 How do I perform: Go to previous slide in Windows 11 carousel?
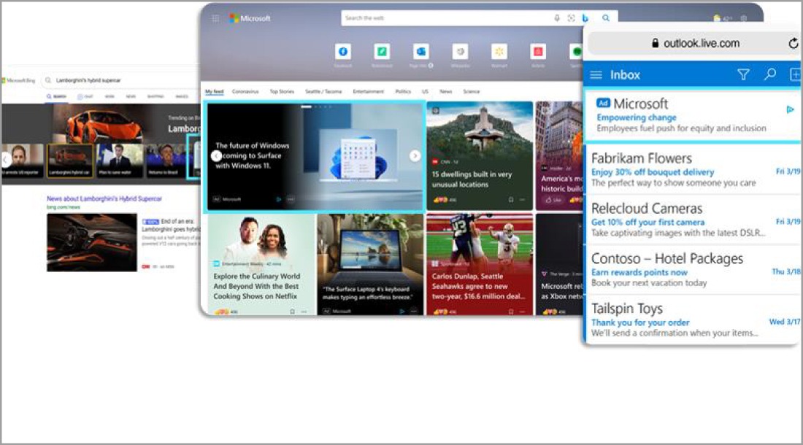(x=216, y=156)
